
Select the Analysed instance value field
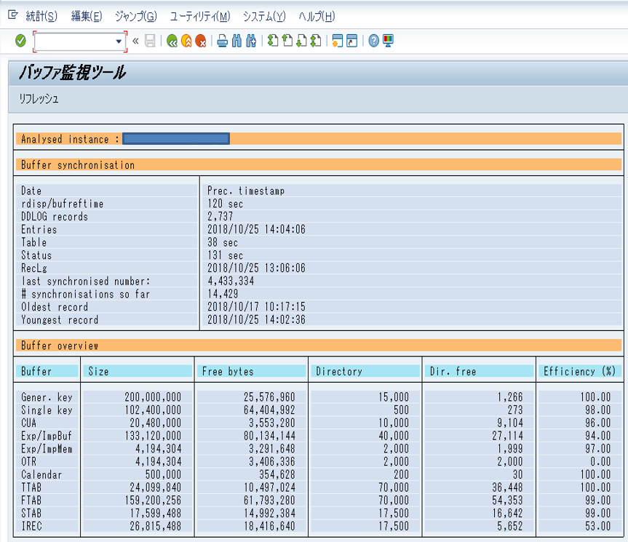[176, 139]
